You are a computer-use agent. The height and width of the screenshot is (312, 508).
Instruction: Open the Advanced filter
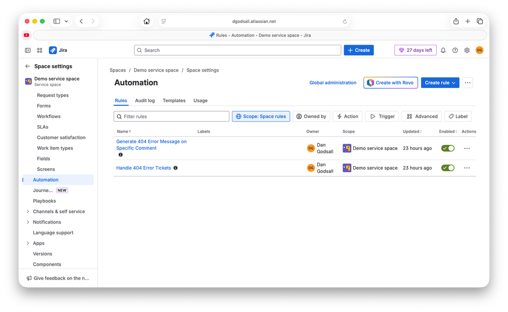point(422,116)
